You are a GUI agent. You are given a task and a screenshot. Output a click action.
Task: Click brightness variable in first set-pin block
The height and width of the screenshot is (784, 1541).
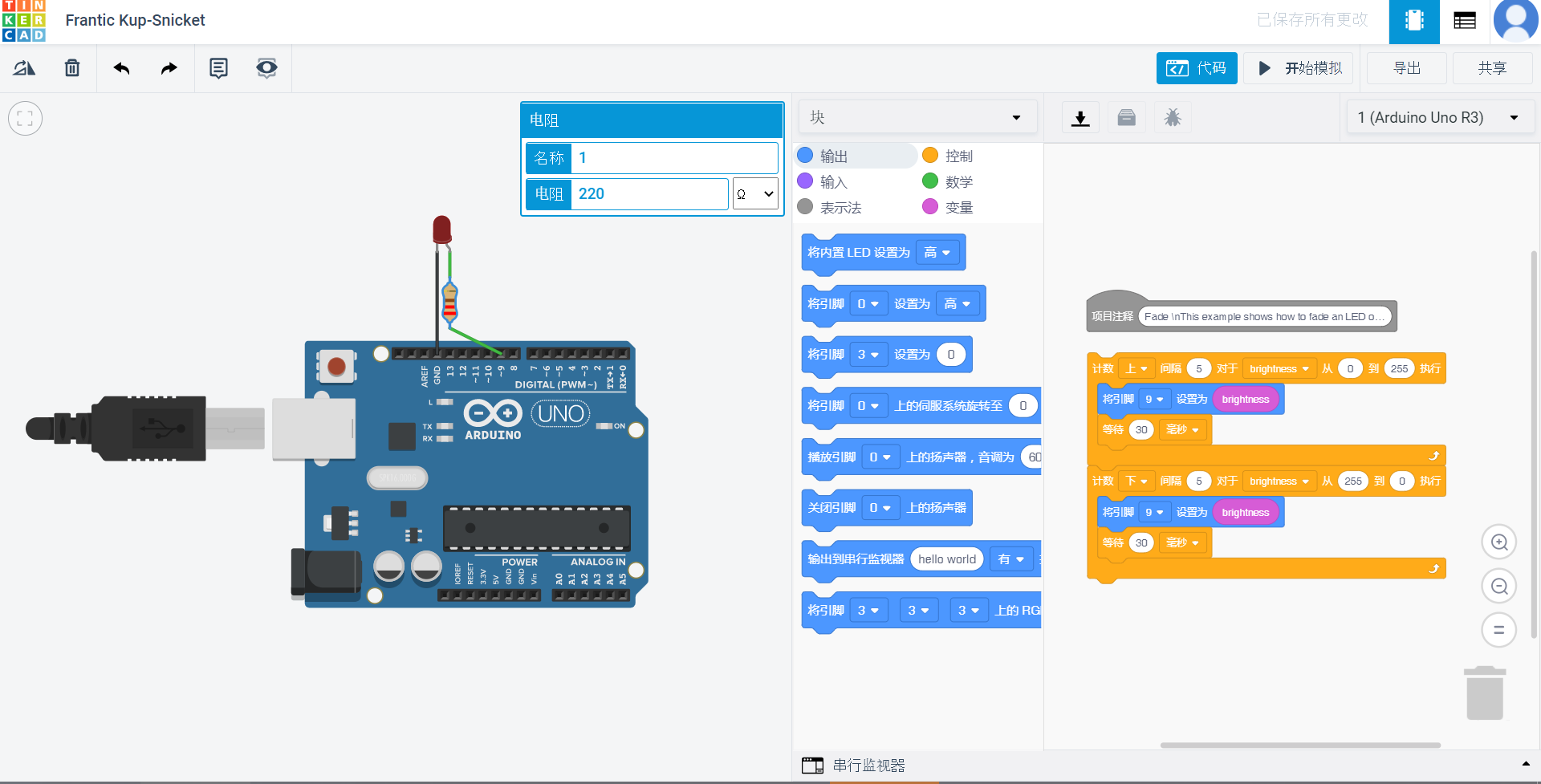tap(1246, 400)
